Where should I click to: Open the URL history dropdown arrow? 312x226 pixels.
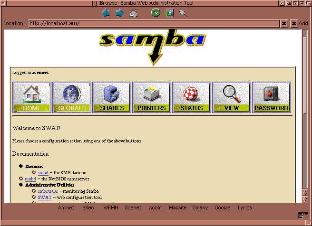point(284,23)
